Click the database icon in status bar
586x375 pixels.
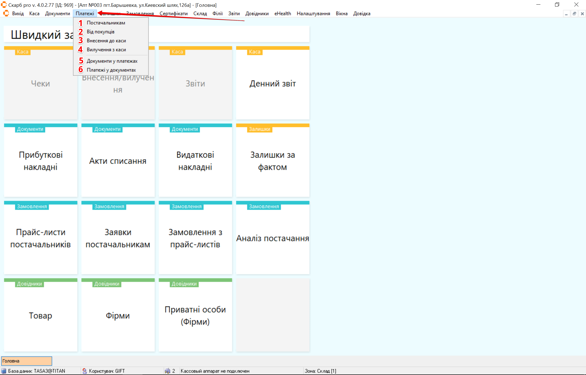click(4, 371)
